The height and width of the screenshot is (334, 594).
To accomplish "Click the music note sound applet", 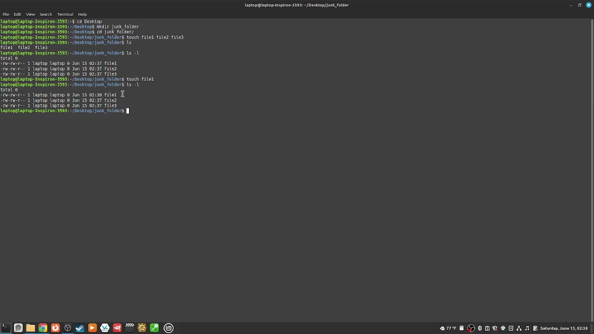I will 527,328.
